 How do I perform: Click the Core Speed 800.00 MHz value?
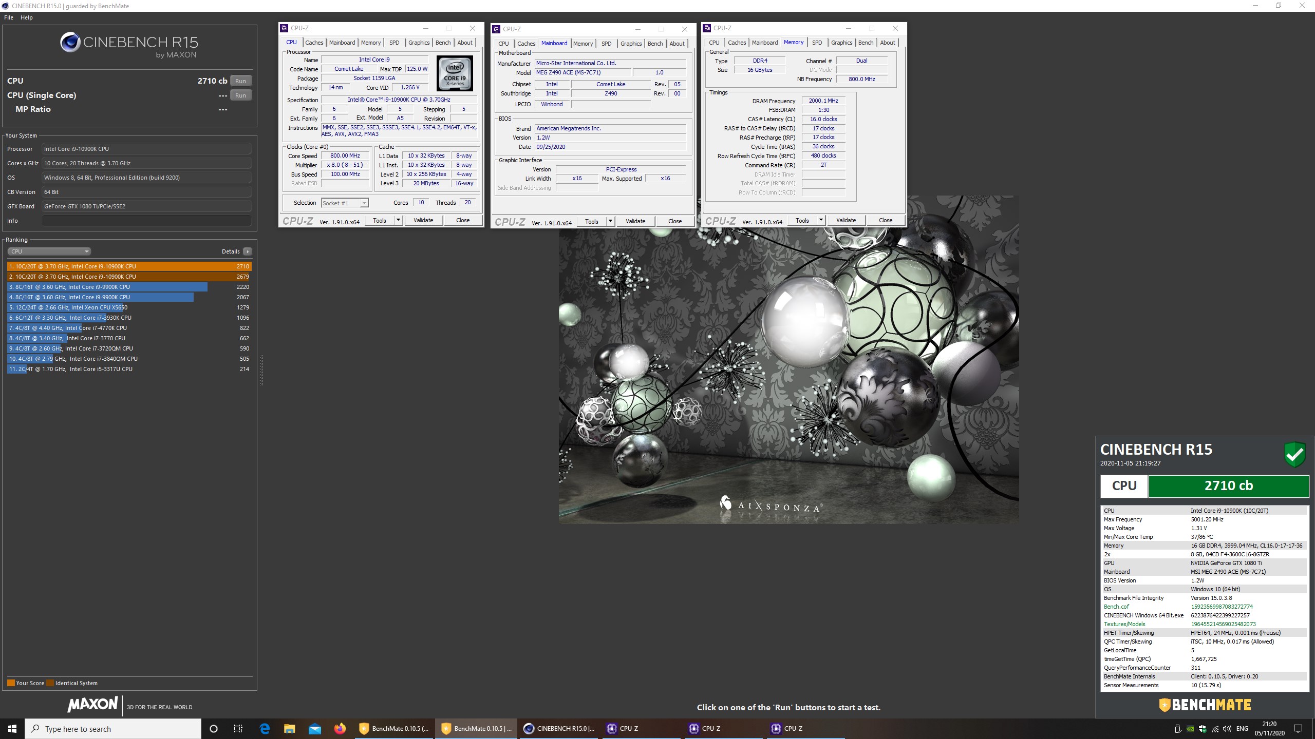point(345,155)
